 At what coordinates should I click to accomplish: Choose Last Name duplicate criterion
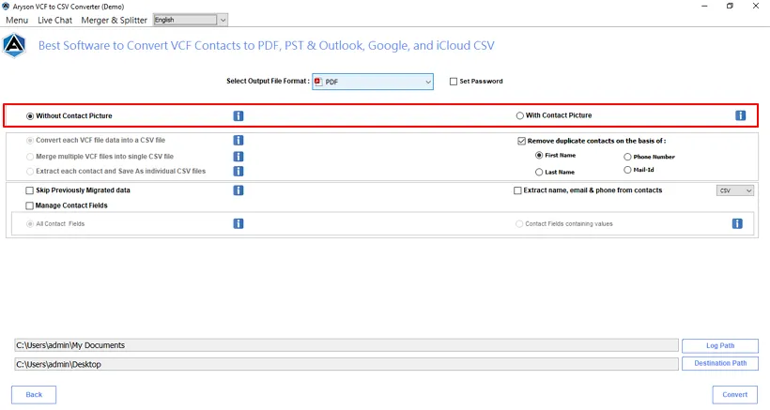pos(539,172)
